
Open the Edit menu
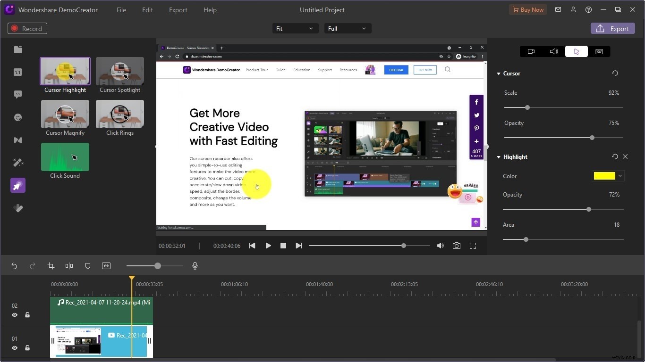(x=147, y=10)
